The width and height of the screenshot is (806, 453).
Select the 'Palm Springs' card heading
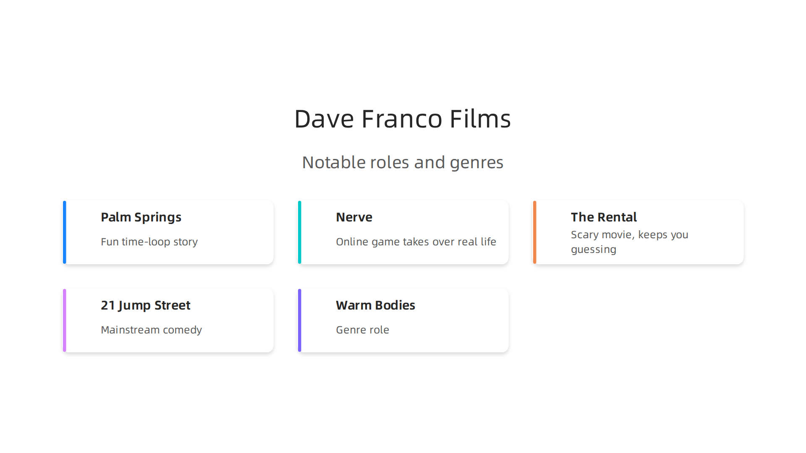point(141,217)
